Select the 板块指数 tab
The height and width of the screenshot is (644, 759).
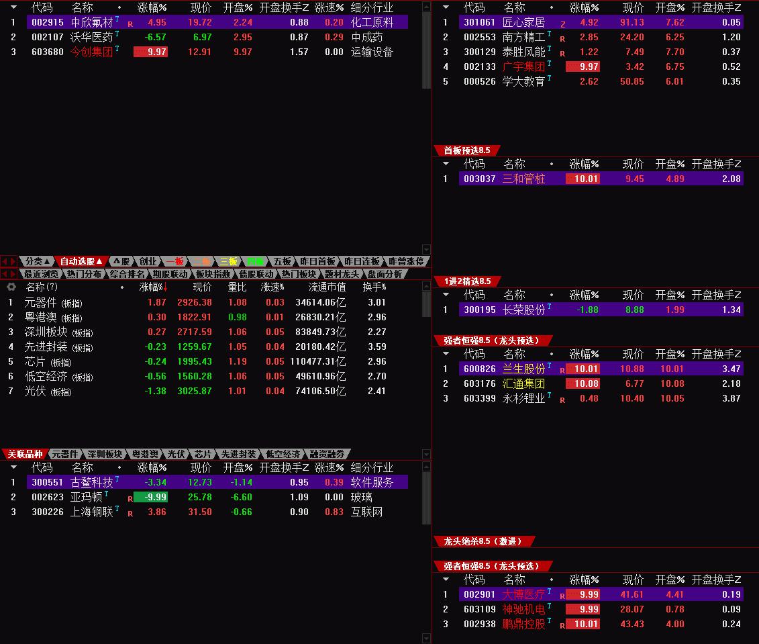point(213,274)
